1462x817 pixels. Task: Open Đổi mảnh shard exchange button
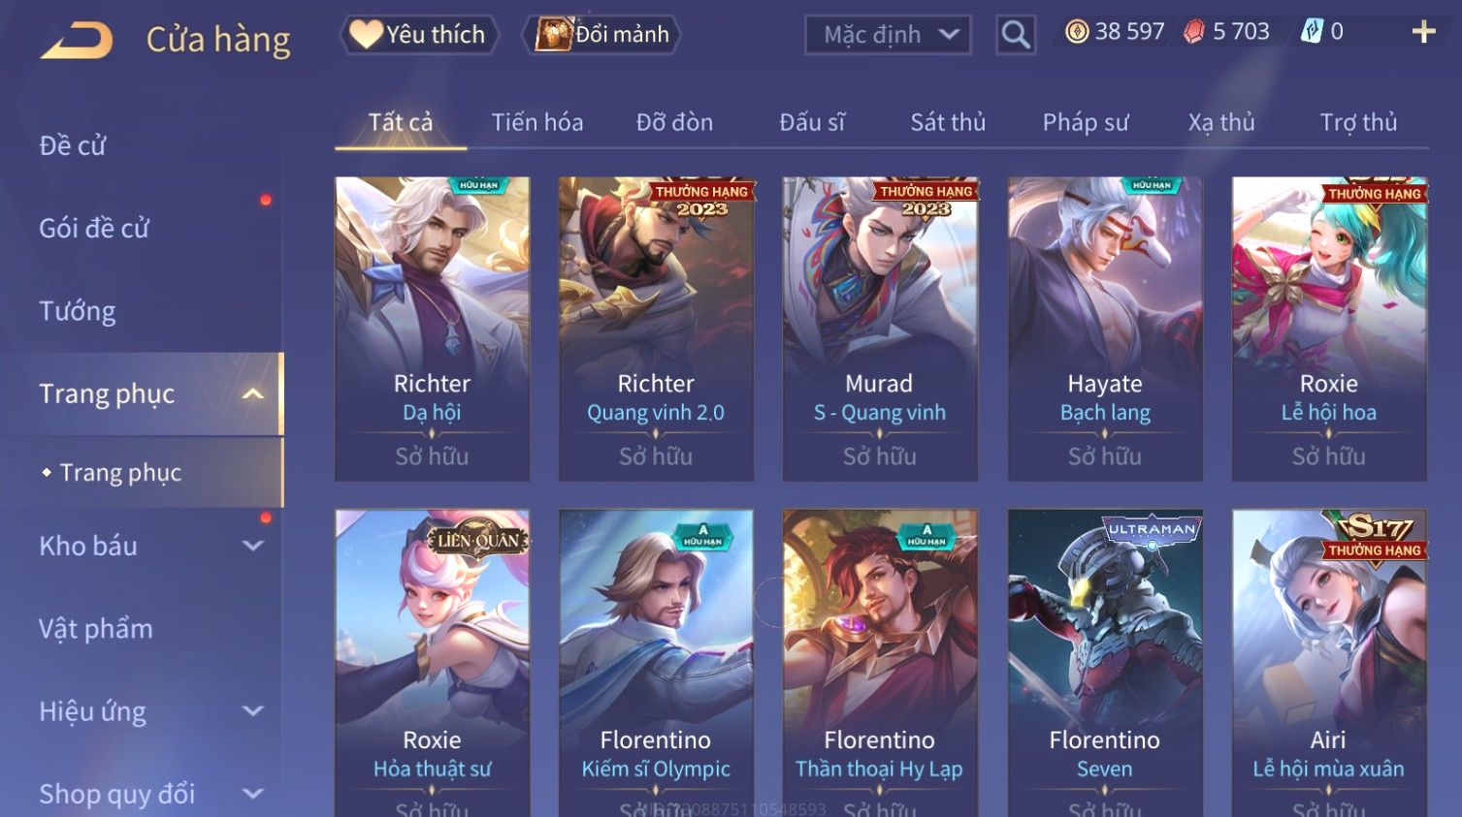[601, 35]
